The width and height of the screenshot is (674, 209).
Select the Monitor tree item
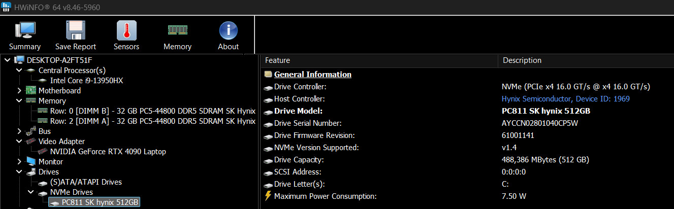(x=51, y=161)
